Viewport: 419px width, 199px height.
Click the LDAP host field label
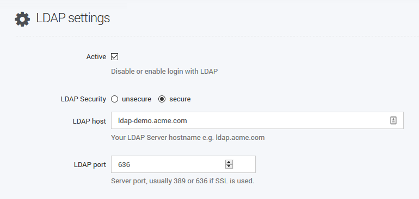89,121
